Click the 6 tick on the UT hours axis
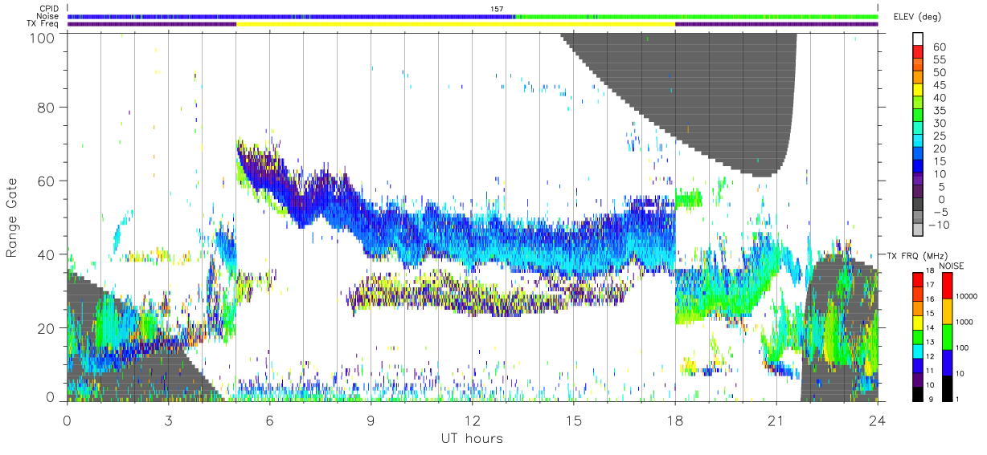Viewport: 987px width, 455px height. click(269, 420)
